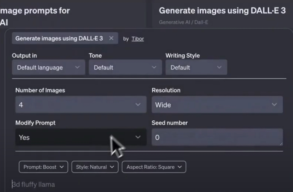Image resolution: width=293 pixels, height=192 pixels.
Task: Click the image prompts for AI card heading
Action: click(35, 17)
